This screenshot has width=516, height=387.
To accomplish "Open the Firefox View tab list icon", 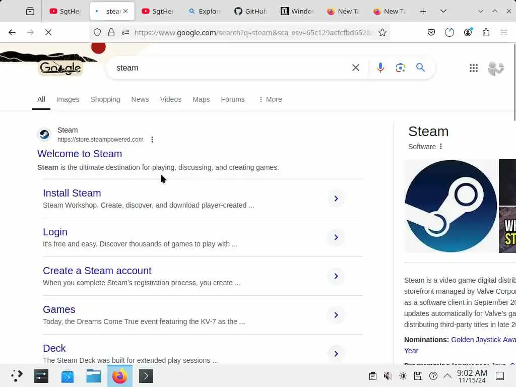I will pyautogui.click(x=30, y=11).
